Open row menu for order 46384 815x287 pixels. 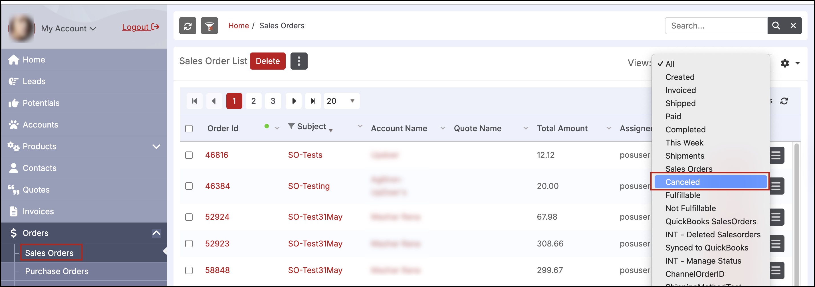coord(776,186)
